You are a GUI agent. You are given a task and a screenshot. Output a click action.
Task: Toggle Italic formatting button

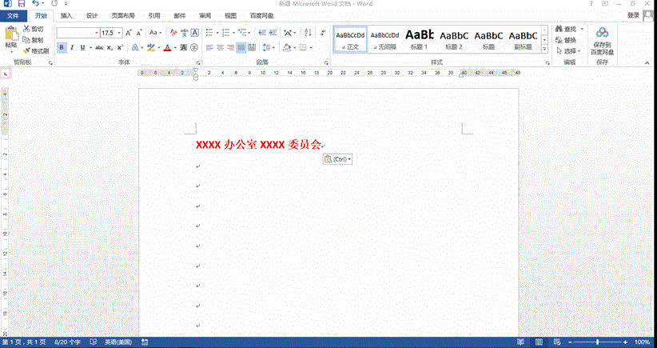click(x=71, y=48)
